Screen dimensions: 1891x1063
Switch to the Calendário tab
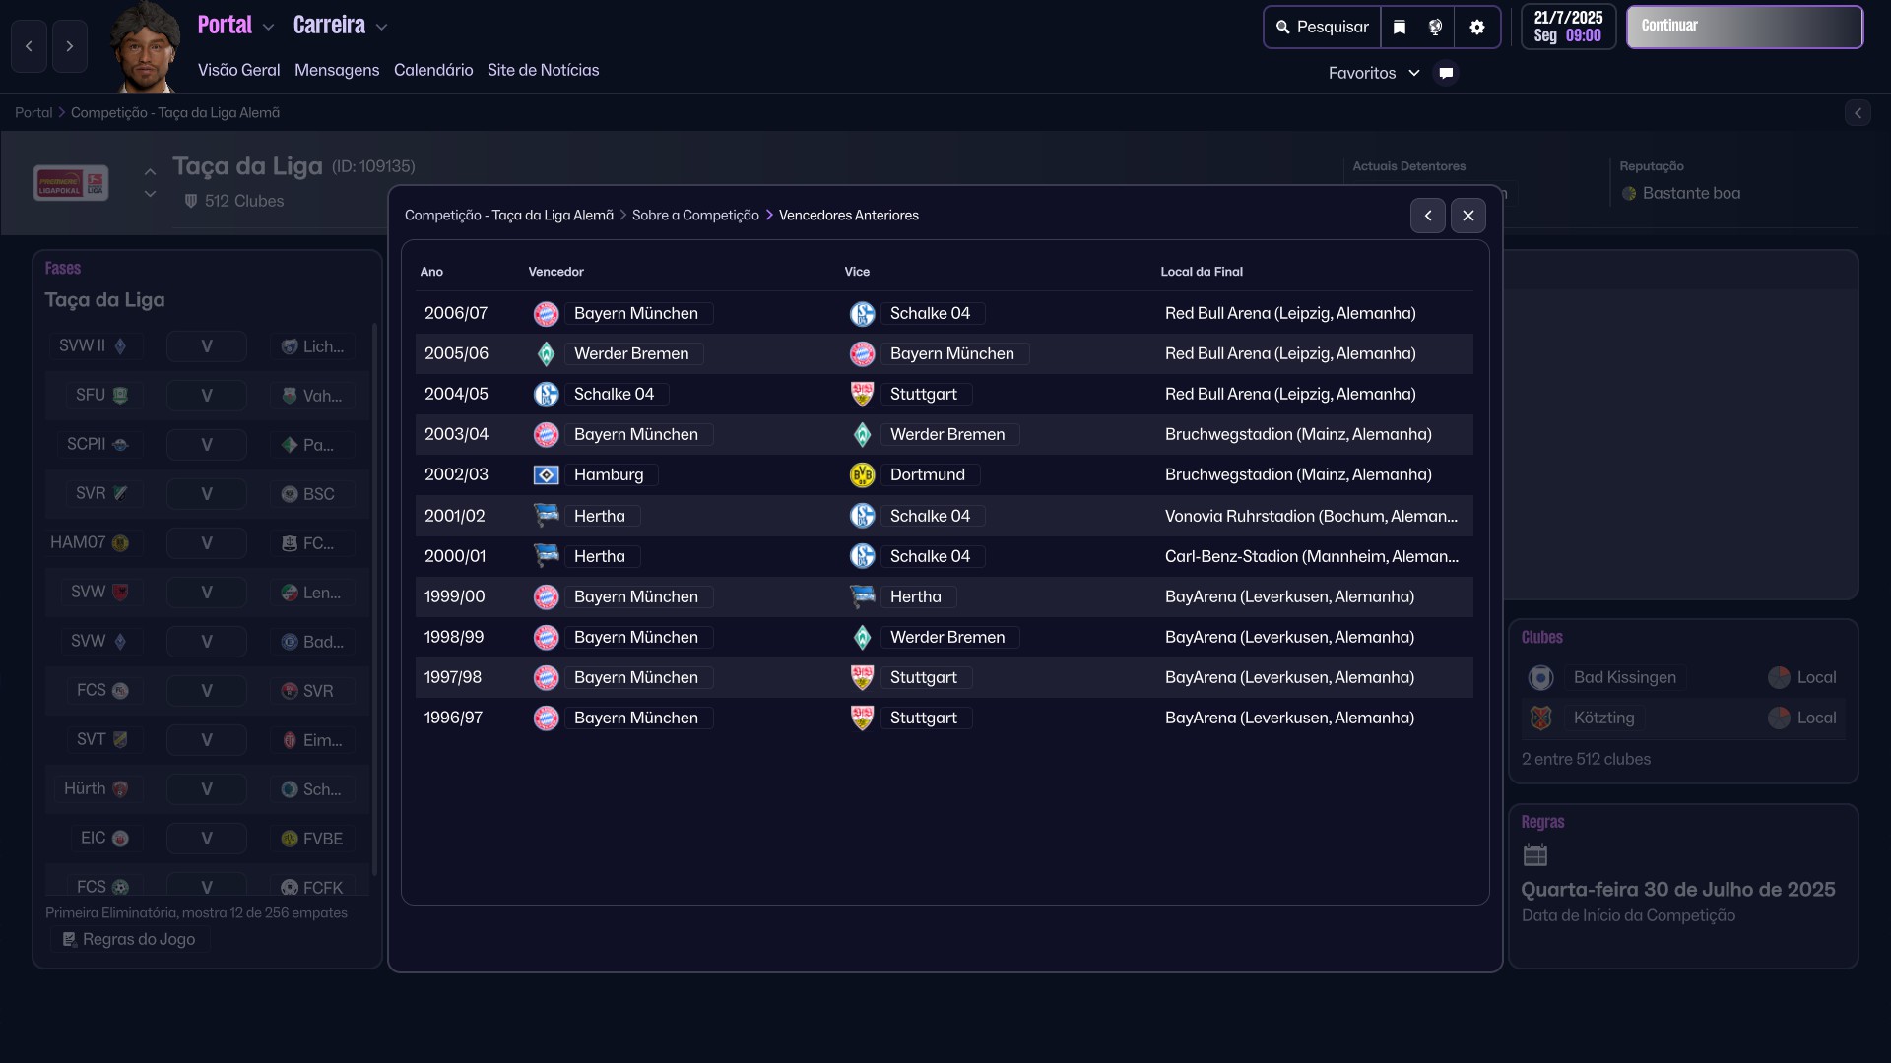[433, 70]
